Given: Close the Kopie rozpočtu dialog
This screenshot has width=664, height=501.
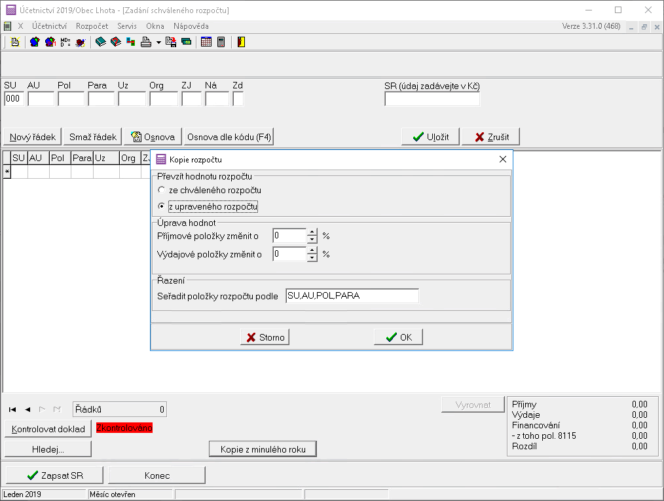Looking at the screenshot, I should pos(503,159).
